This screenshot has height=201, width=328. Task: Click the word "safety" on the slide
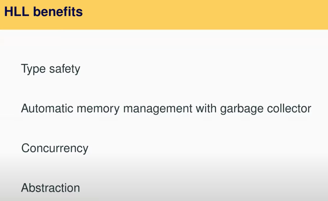coord(65,69)
